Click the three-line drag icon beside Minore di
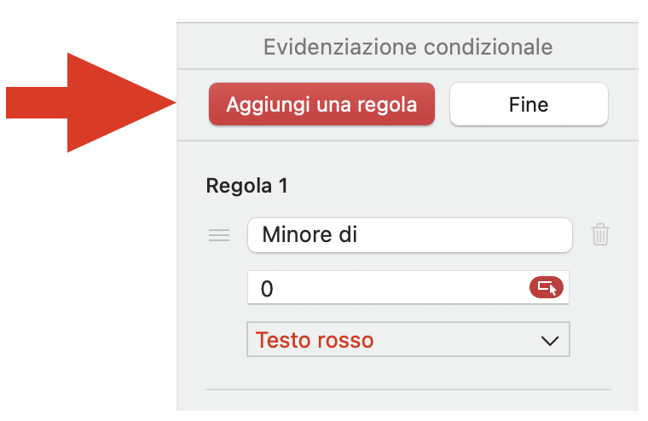This screenshot has height=421, width=648. coord(219,235)
